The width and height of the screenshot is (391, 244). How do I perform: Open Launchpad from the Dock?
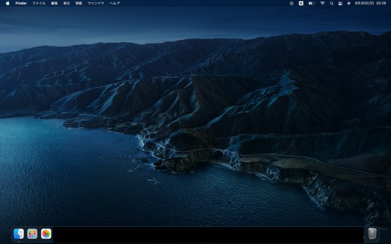32,234
